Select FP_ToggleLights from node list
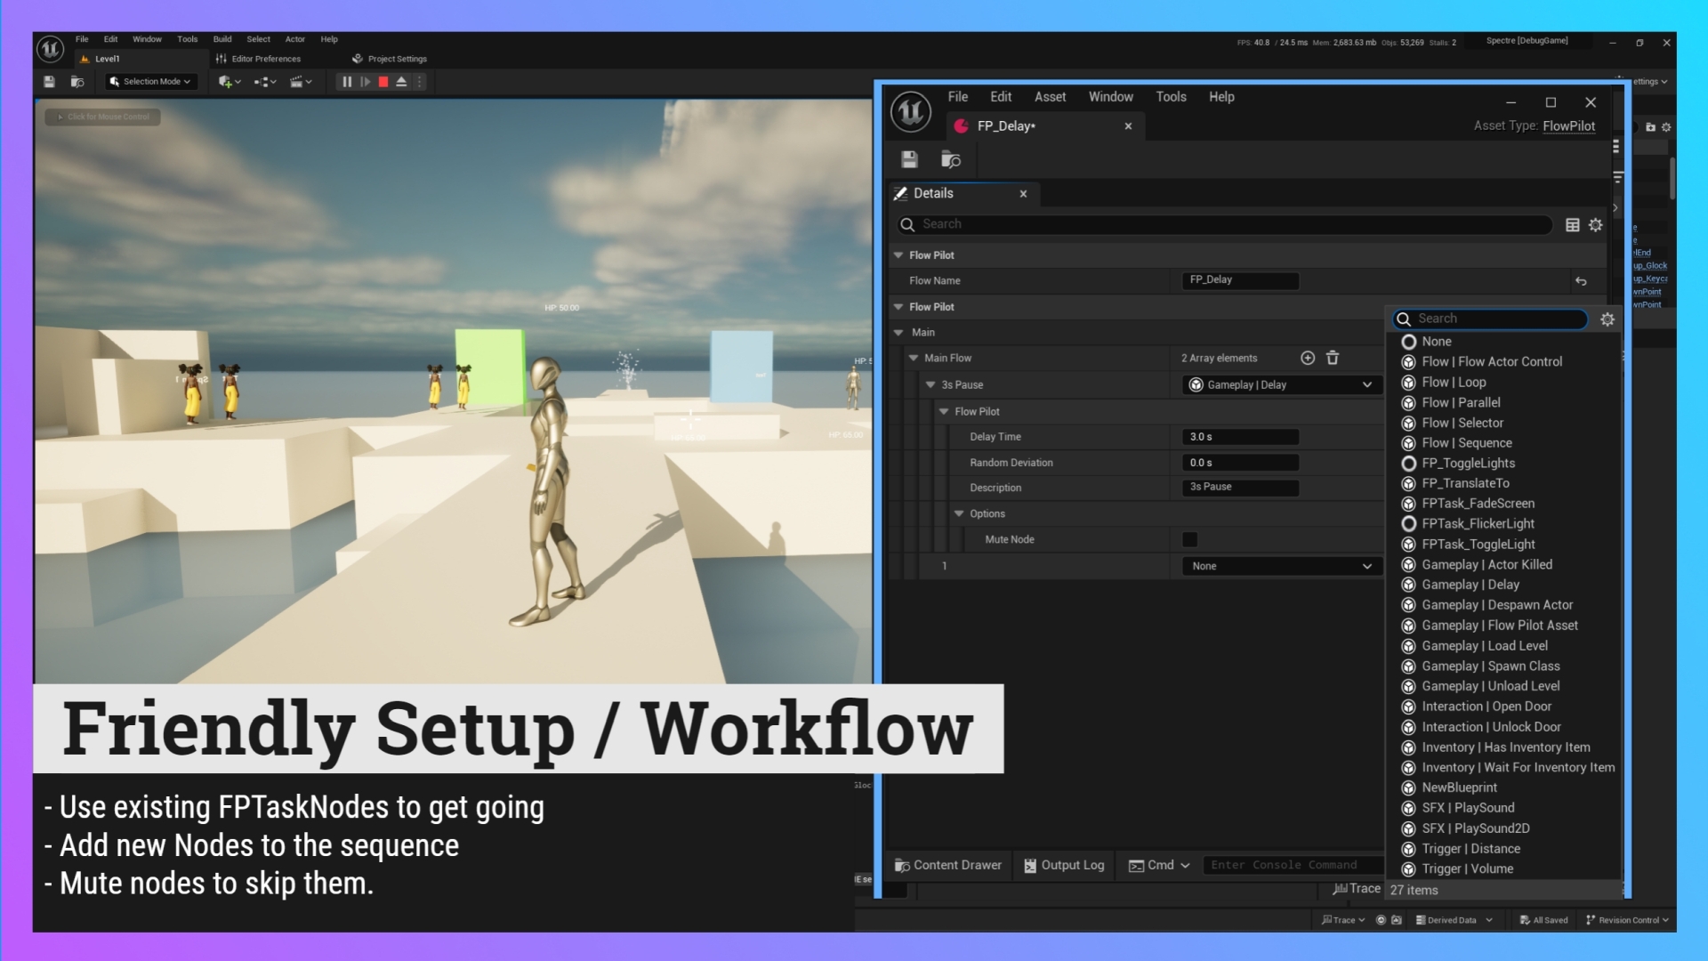Viewport: 1708px width, 961px height. click(x=1468, y=464)
